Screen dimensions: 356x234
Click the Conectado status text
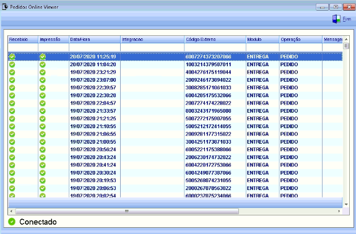pos(38,222)
